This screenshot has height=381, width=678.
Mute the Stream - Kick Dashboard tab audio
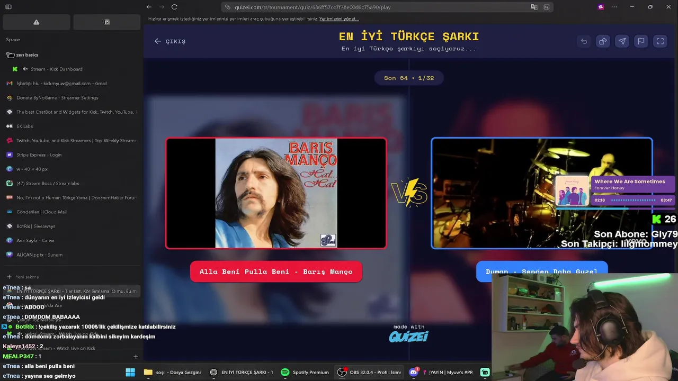pos(25,69)
